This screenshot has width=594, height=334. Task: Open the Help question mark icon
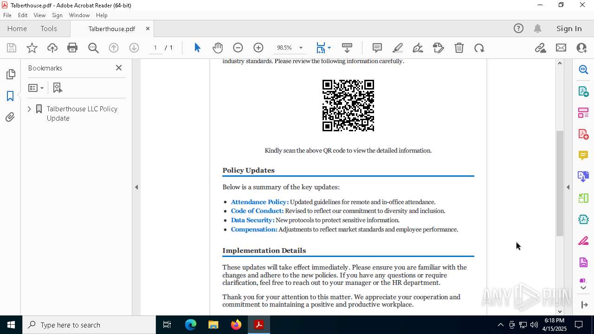tap(518, 29)
